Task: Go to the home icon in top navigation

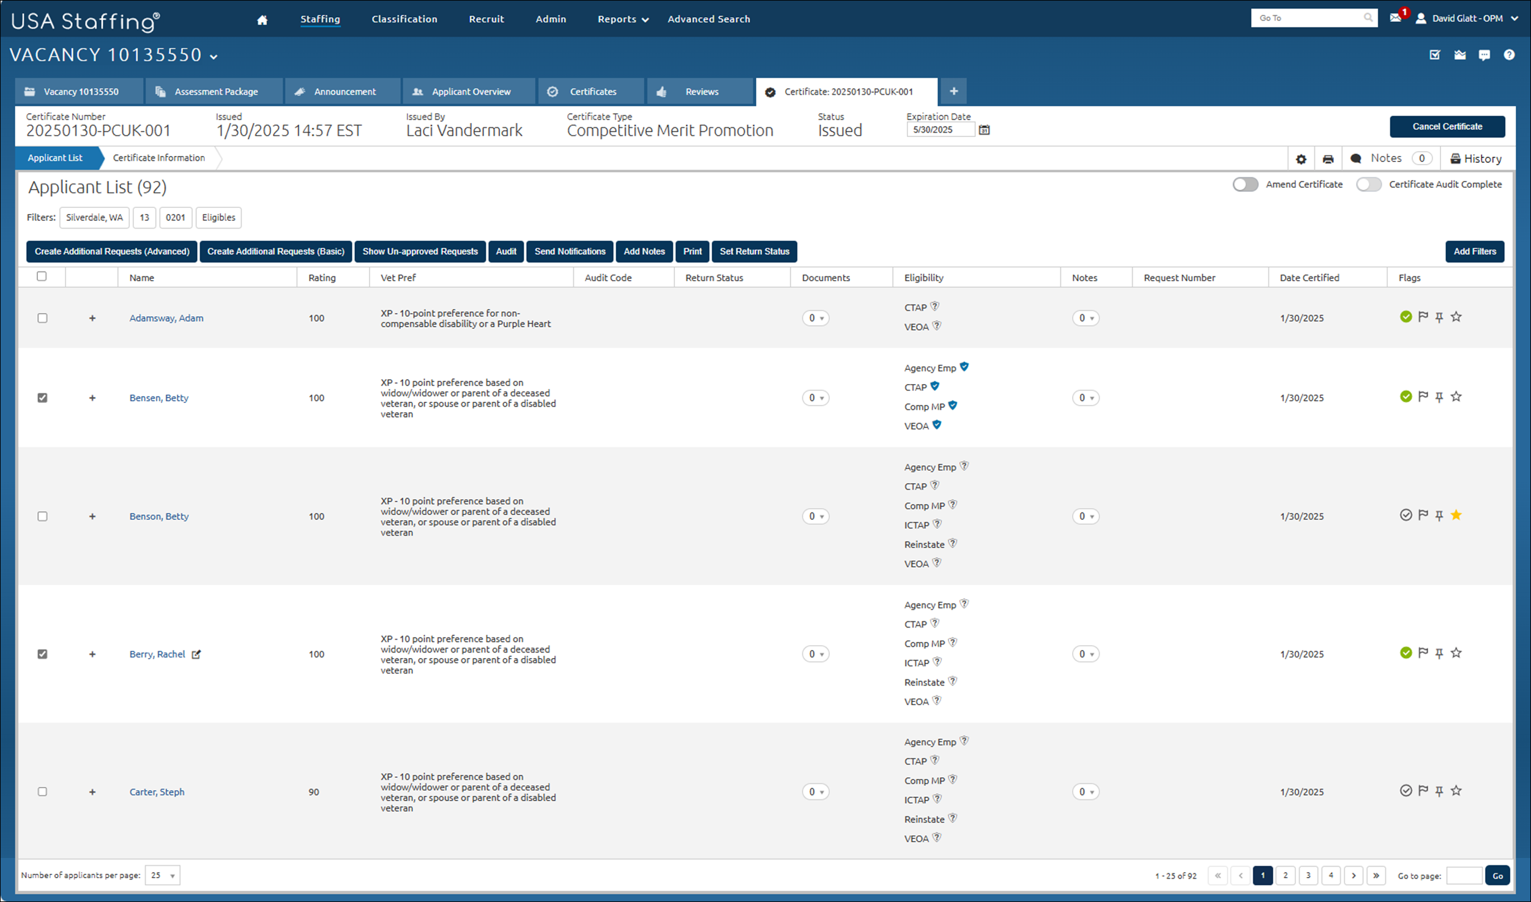Action: pyautogui.click(x=262, y=20)
